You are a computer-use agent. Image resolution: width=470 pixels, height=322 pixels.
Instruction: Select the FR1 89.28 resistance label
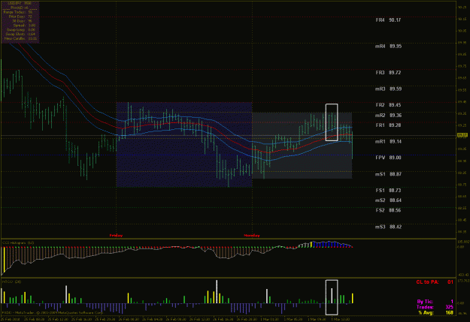(x=388, y=125)
